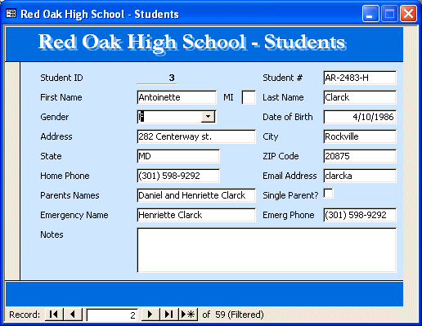Screen dimensions: 422x326
Task: Click the Parents Names field
Action: [x=196, y=195]
